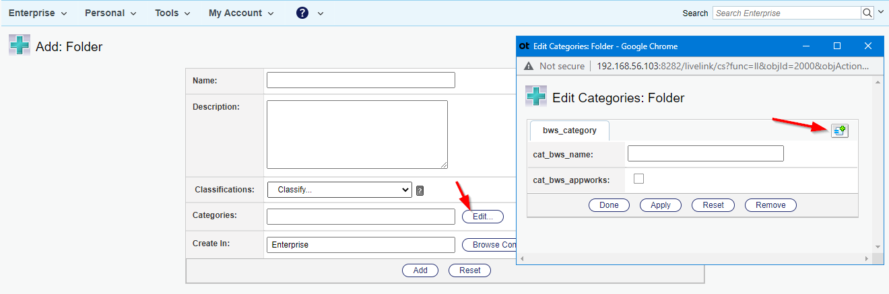Click the Add button in folder form

click(420, 270)
